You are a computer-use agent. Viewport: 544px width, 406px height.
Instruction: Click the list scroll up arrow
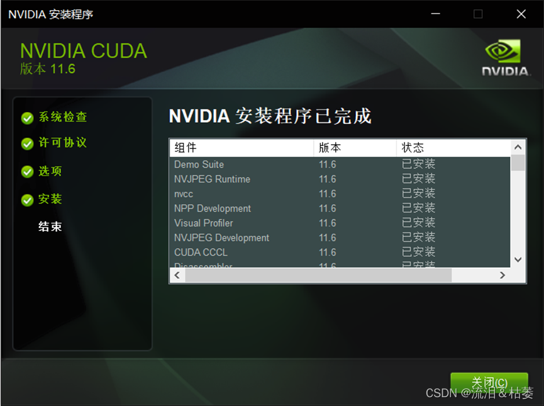point(518,147)
